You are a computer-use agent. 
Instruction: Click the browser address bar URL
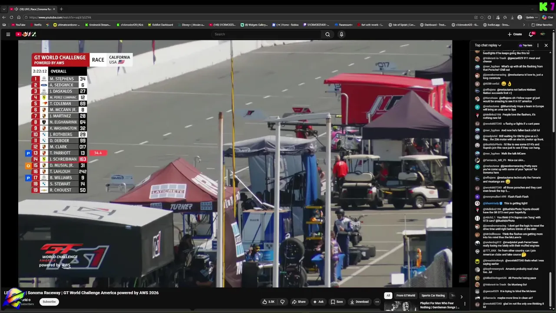60,17
